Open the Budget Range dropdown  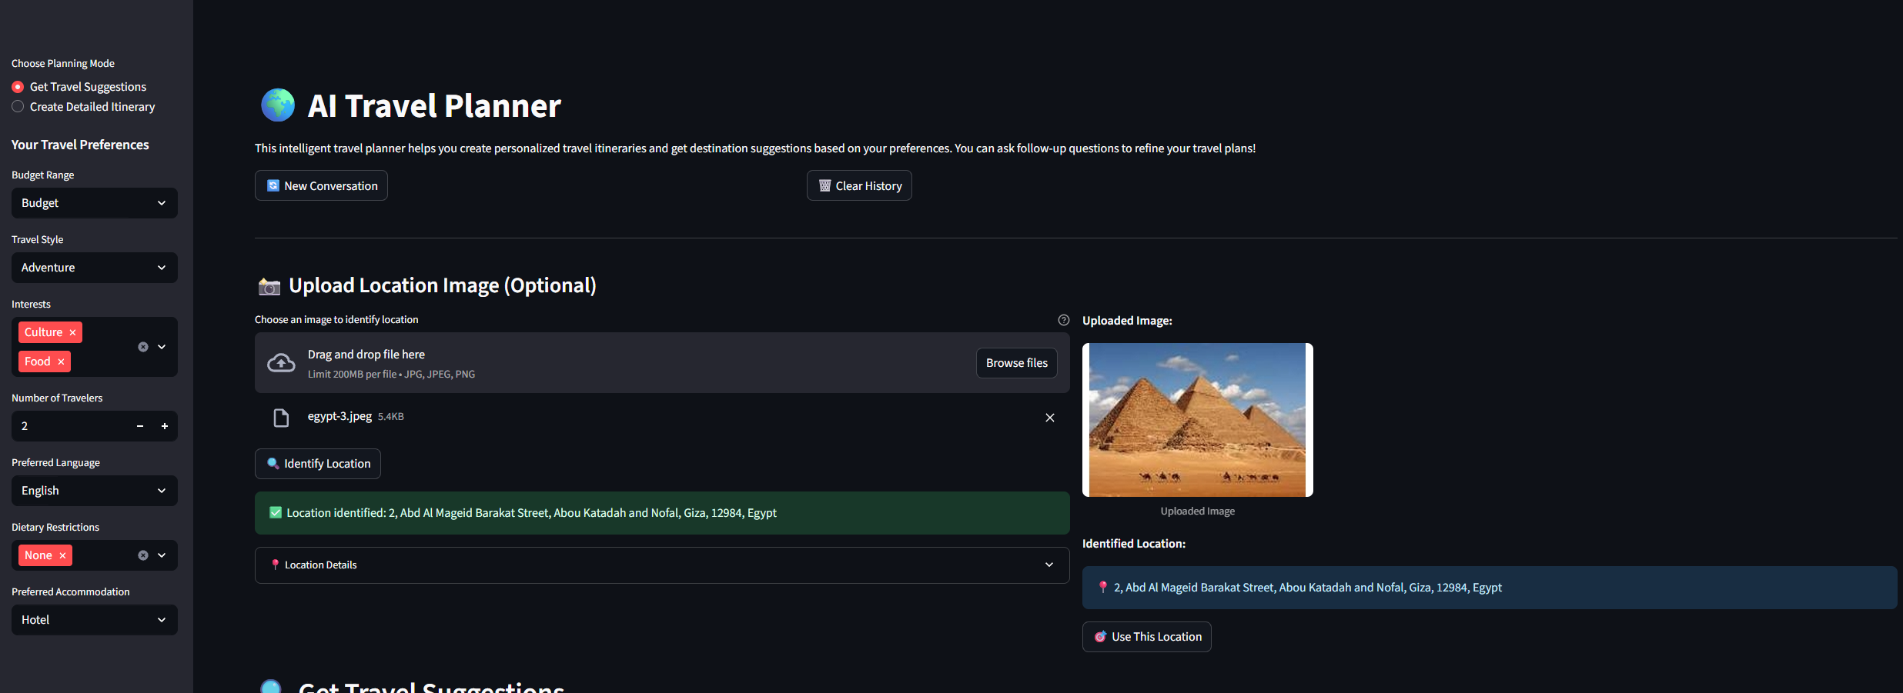(x=95, y=203)
